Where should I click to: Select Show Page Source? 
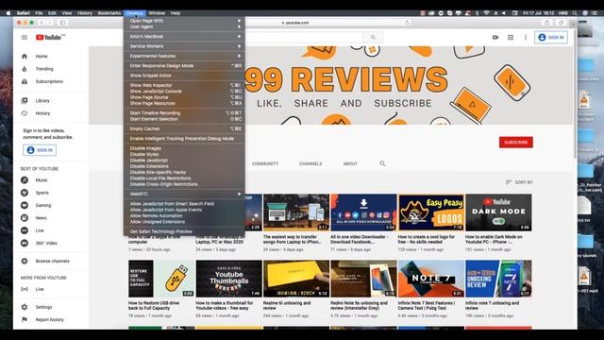184,97
